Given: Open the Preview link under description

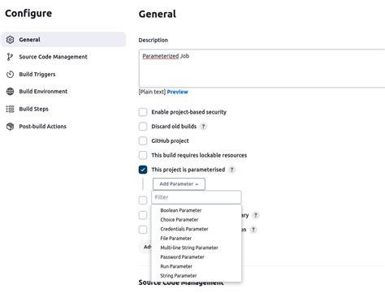Looking at the screenshot, I should coord(177,92).
